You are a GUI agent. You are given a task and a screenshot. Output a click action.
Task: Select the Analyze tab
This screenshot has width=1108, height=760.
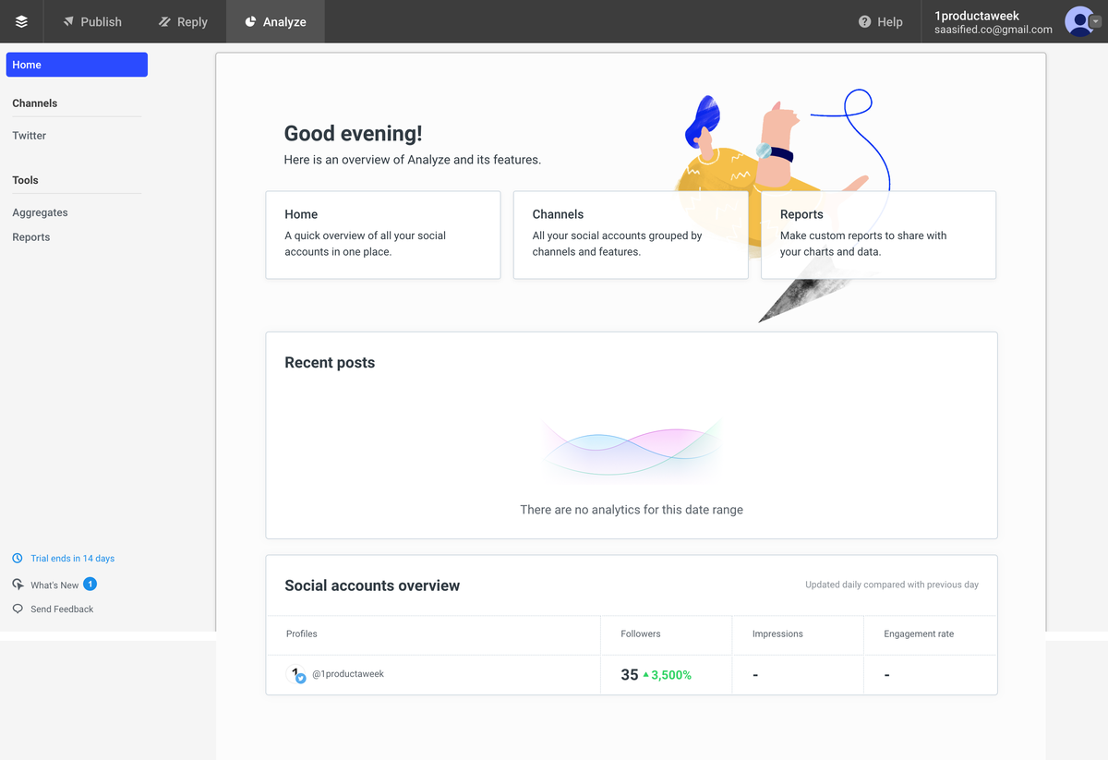pos(275,21)
